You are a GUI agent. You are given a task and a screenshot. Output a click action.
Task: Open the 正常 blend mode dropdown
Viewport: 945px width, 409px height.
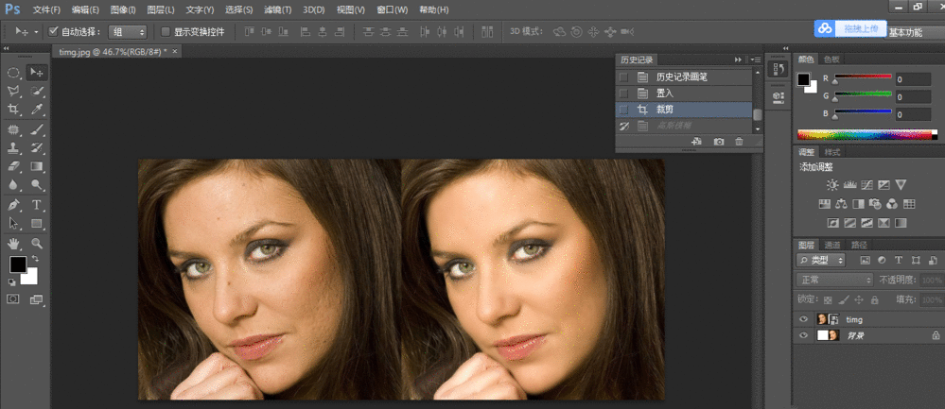(x=834, y=281)
